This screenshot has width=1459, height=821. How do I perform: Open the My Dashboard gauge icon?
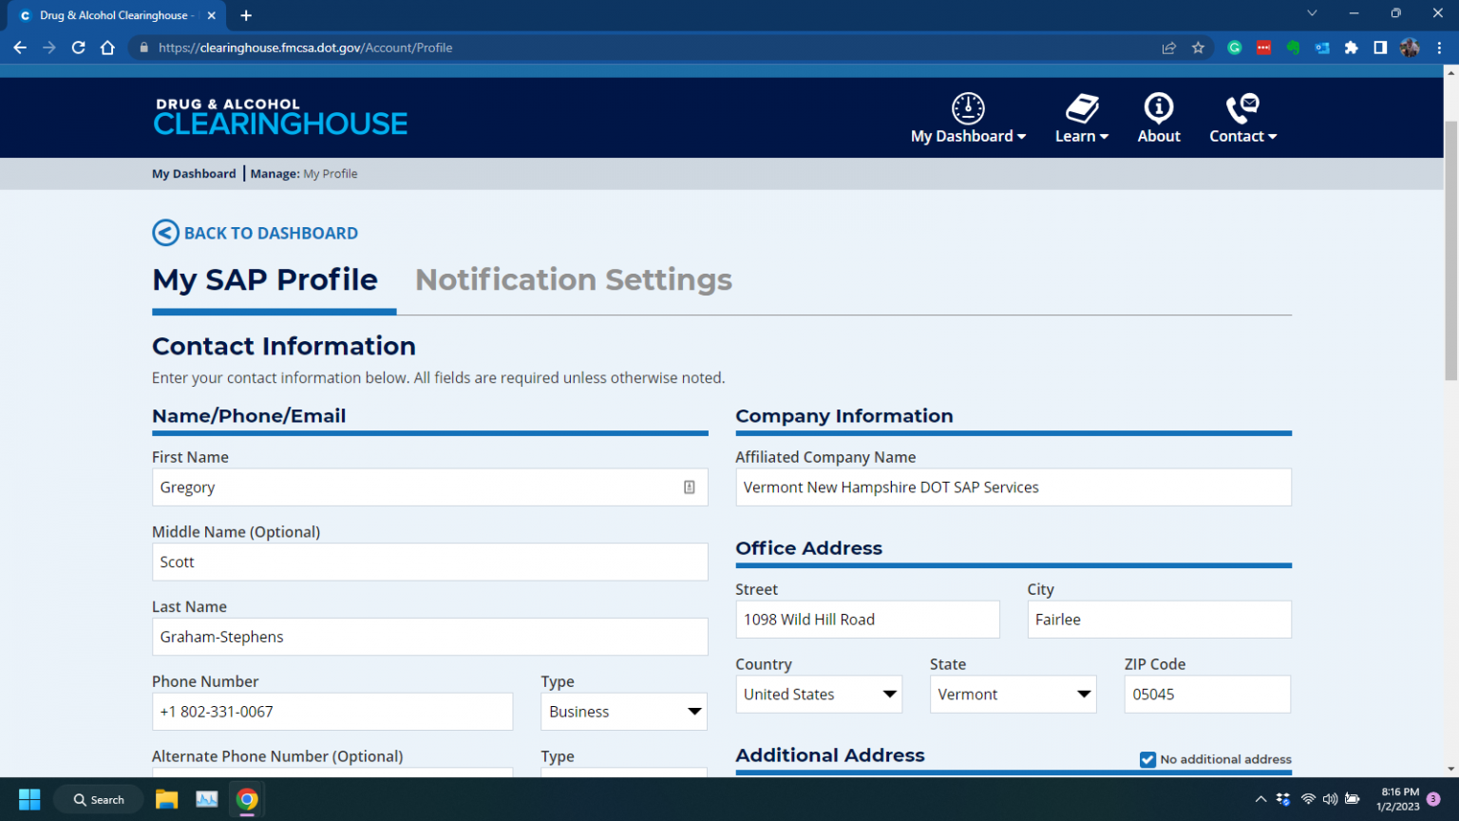coord(967,108)
